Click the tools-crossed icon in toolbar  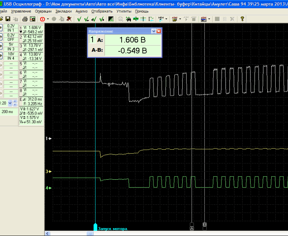pos(69,19)
